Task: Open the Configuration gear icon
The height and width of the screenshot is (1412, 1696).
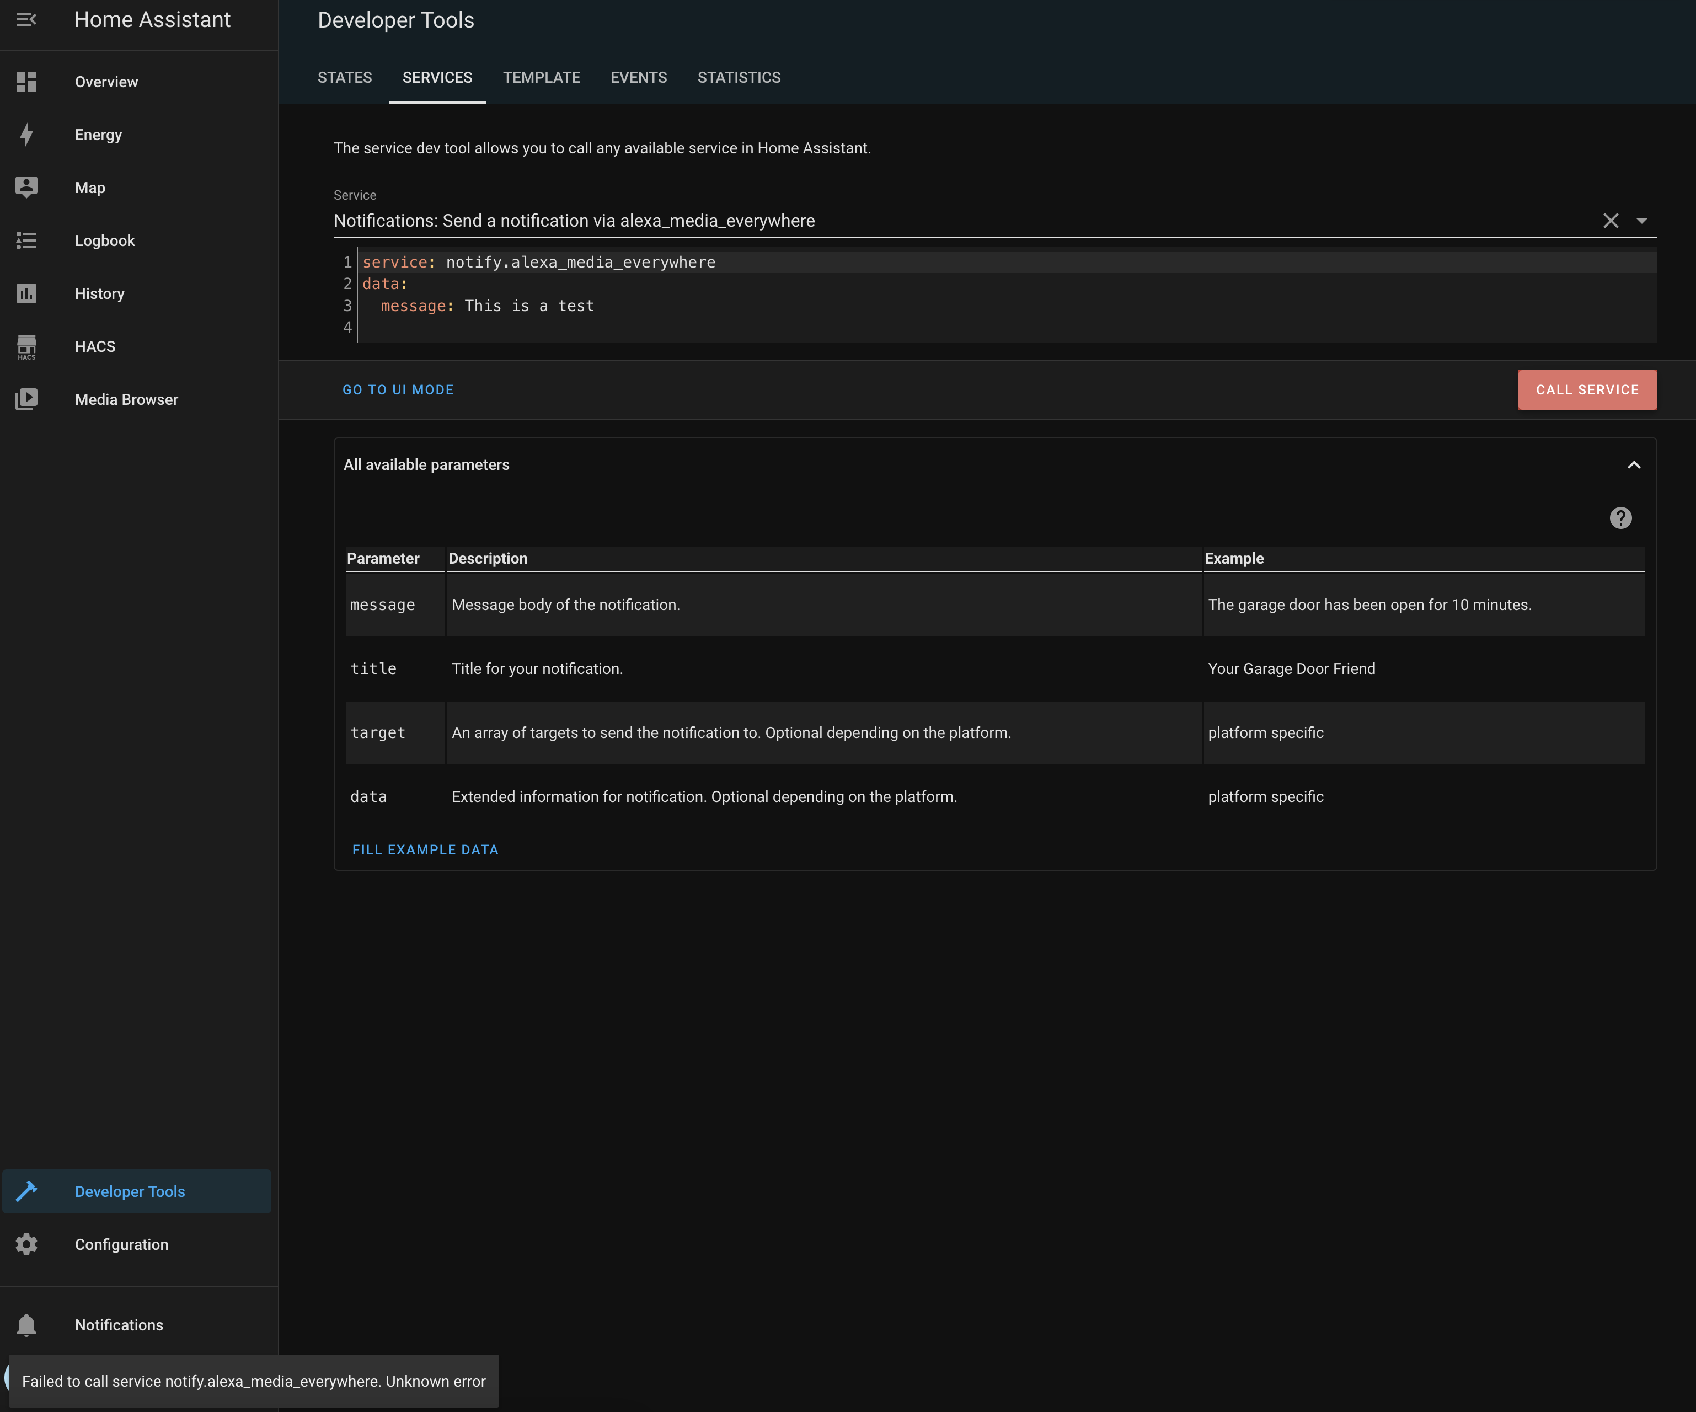Action: [x=26, y=1244]
